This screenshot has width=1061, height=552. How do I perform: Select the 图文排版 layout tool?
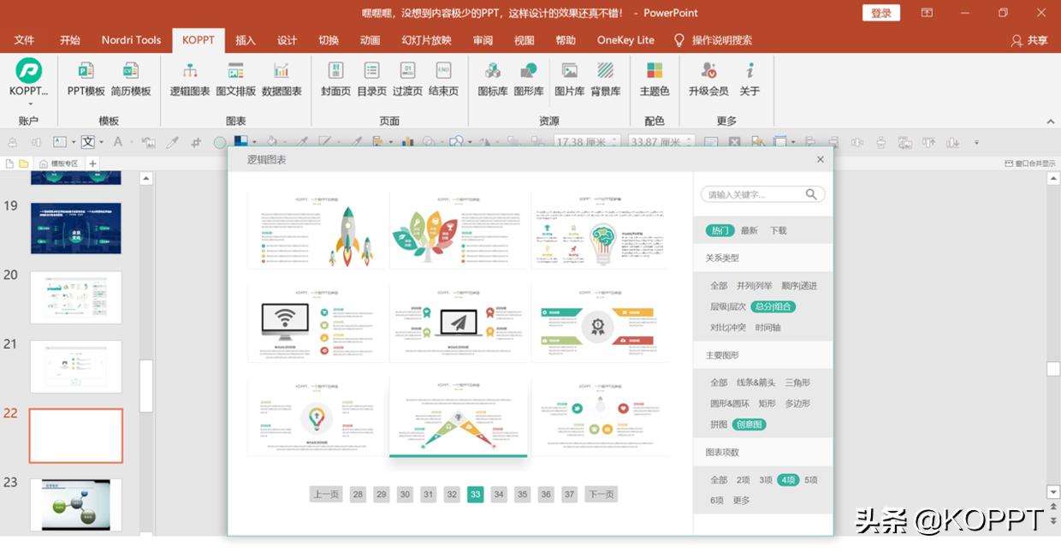pos(236,81)
